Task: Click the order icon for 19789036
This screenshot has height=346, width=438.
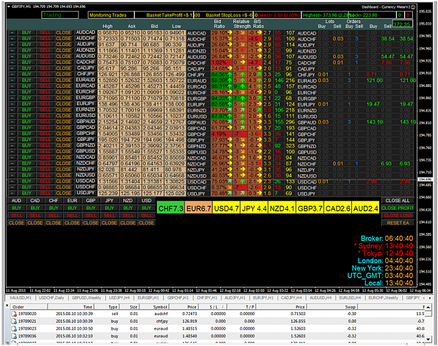Action: pyautogui.click(x=14, y=335)
